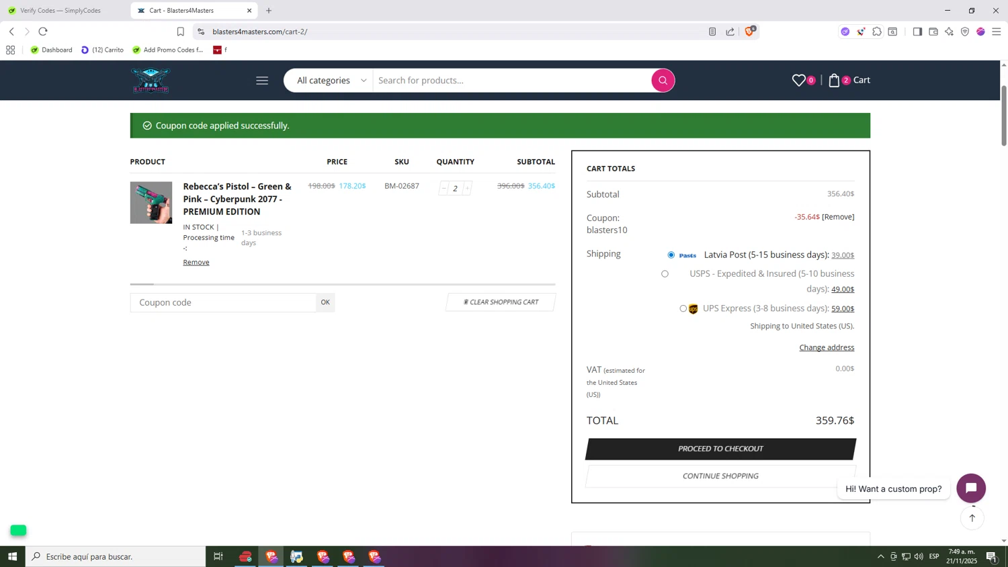Click the Search for products field
1008x567 pixels.
511,81
